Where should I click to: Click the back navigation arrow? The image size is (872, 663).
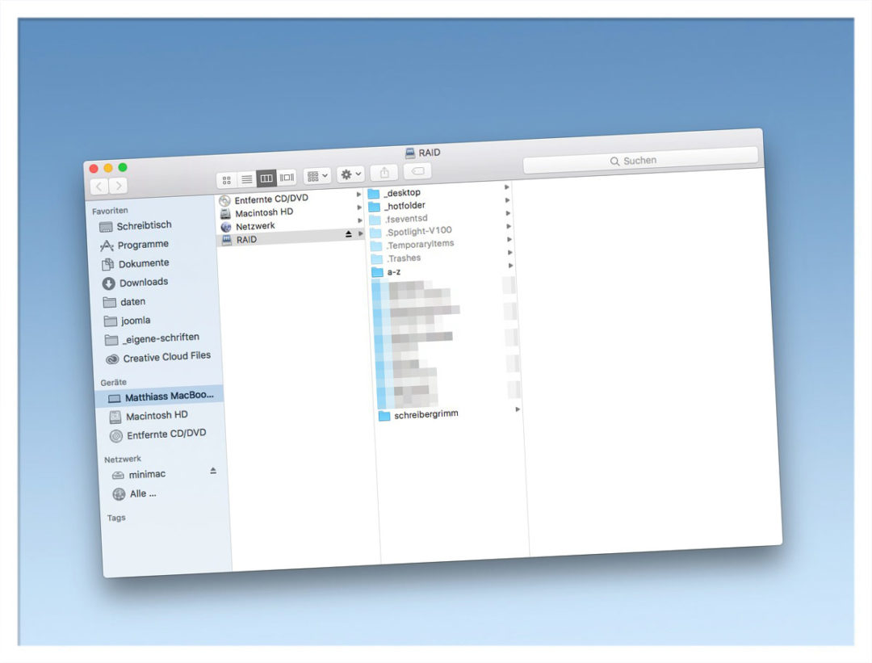click(98, 185)
